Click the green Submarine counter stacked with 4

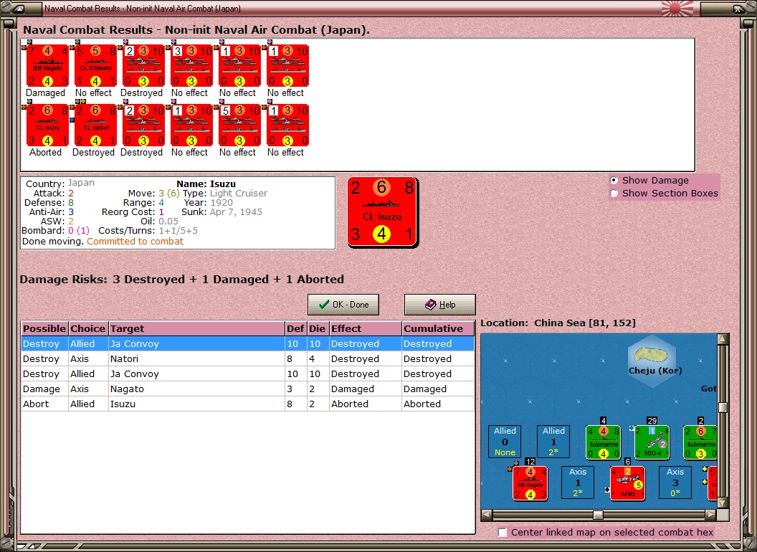click(603, 442)
